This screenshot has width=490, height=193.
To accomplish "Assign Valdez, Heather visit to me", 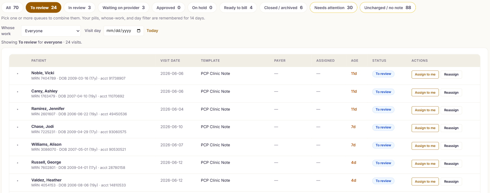I will pyautogui.click(x=425, y=181).
